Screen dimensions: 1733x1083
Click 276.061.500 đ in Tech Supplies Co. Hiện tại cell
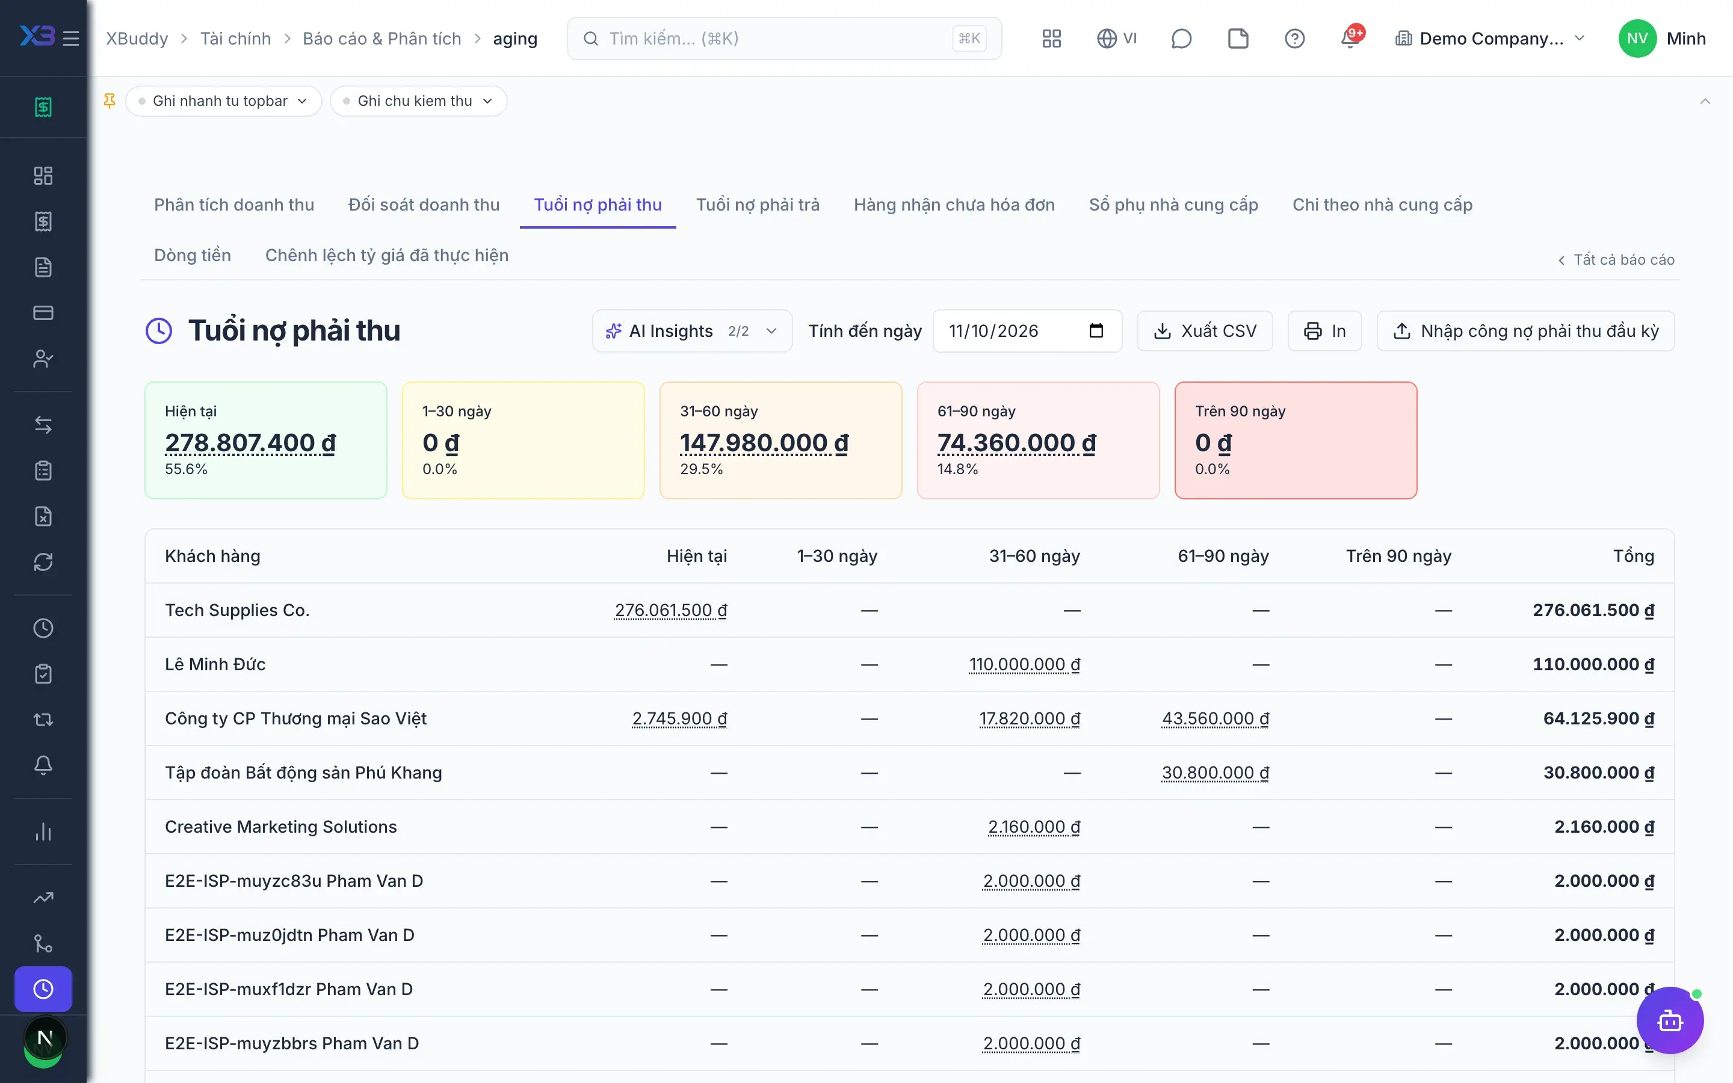pyautogui.click(x=671, y=610)
